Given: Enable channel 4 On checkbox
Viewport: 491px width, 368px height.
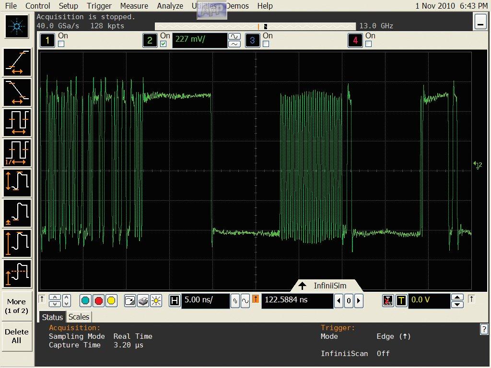Looking at the screenshot, I should click(x=368, y=44).
